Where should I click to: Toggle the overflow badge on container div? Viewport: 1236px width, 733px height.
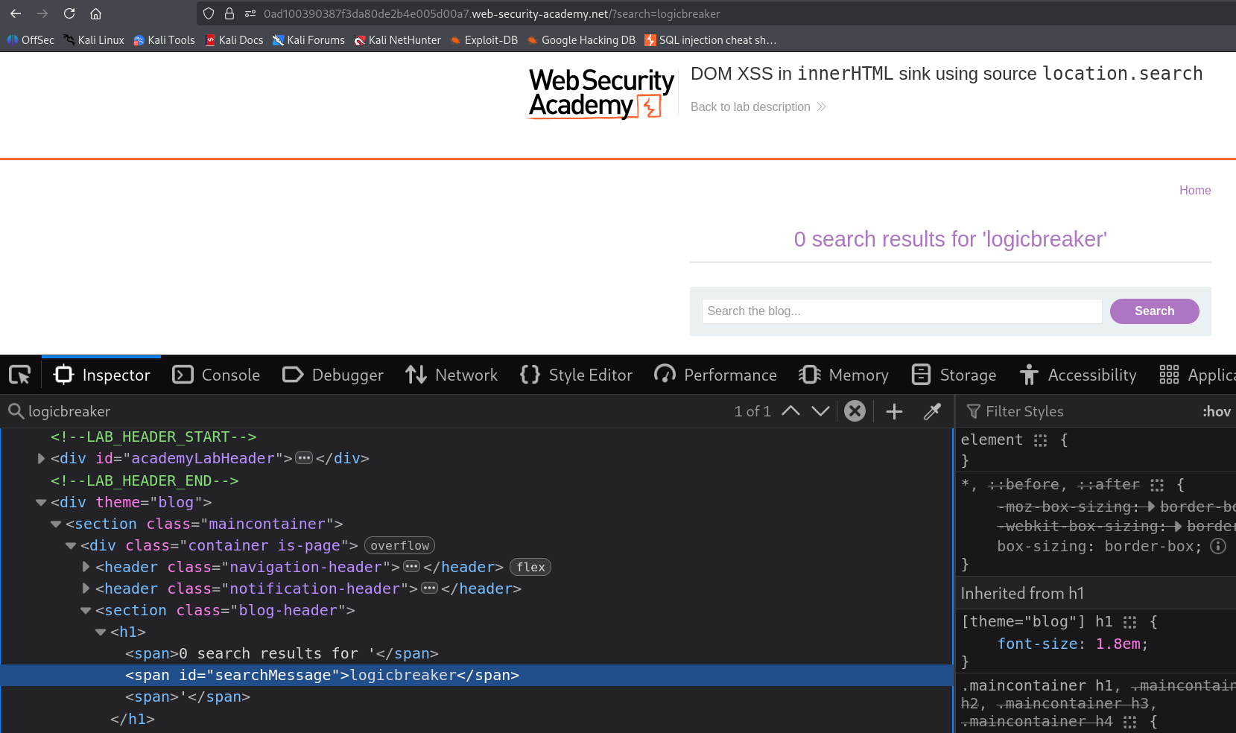[x=399, y=545]
